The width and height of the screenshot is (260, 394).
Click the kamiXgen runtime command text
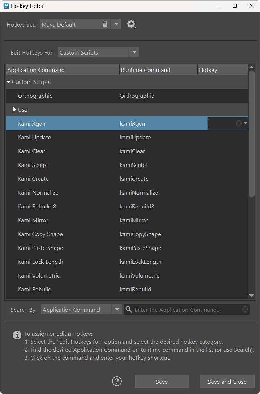coord(132,124)
